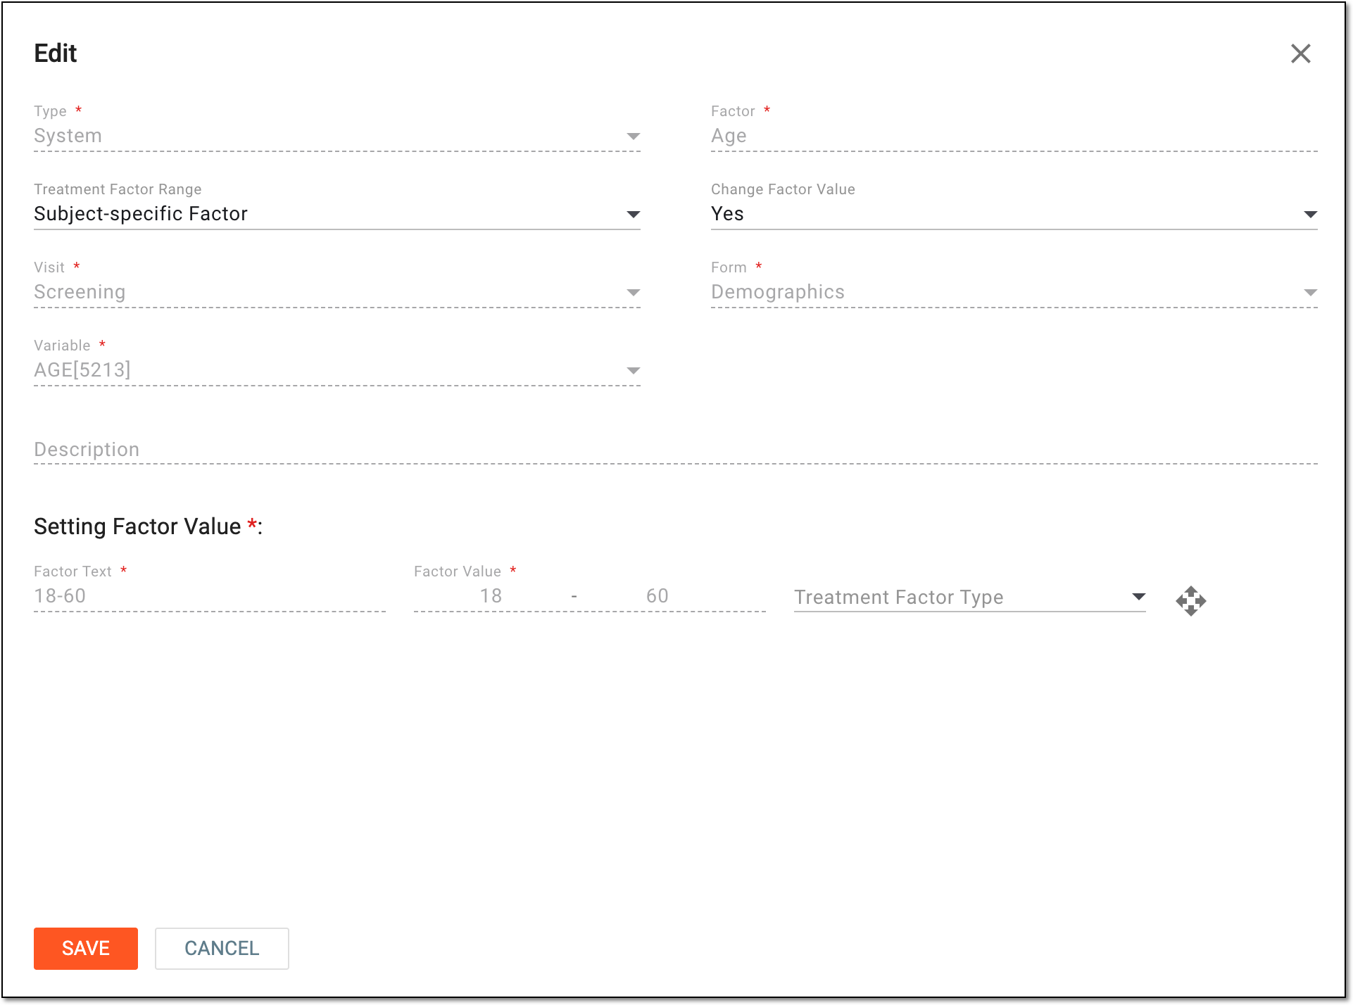
Task: Close the Edit dialog with the X icon
Action: (1300, 53)
